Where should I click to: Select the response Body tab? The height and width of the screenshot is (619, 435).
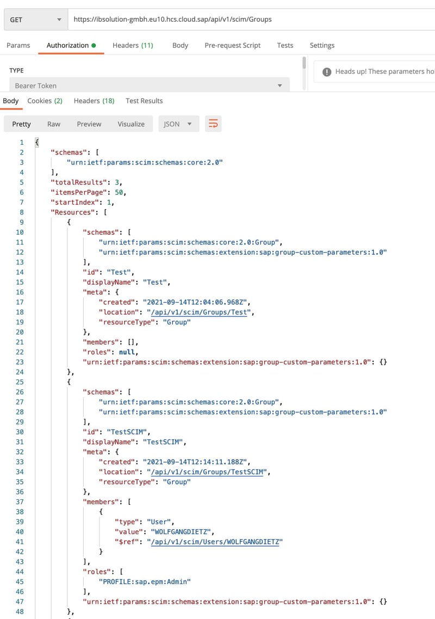pos(11,101)
